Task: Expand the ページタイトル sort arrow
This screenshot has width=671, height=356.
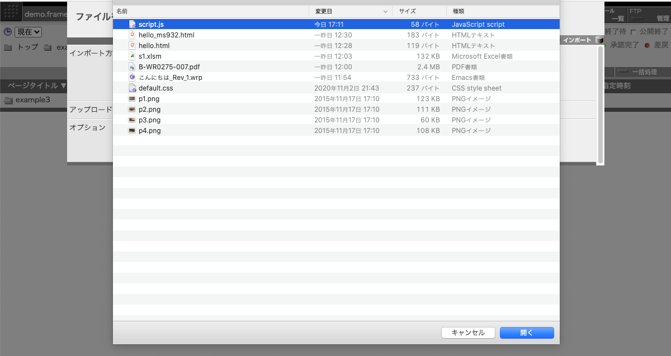Action: [x=63, y=86]
